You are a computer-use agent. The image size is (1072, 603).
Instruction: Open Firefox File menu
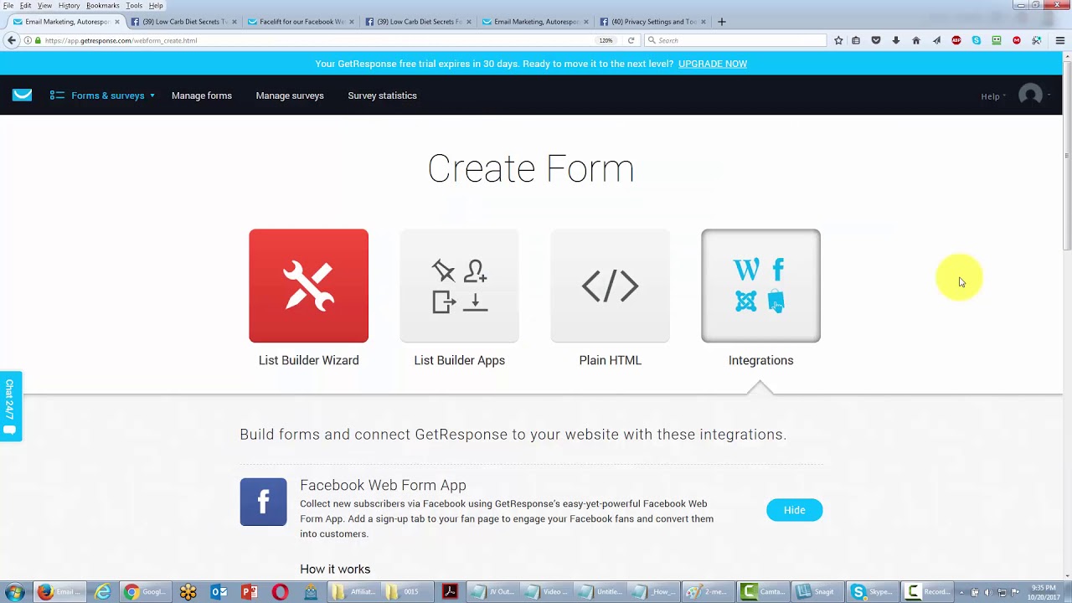tap(8, 5)
